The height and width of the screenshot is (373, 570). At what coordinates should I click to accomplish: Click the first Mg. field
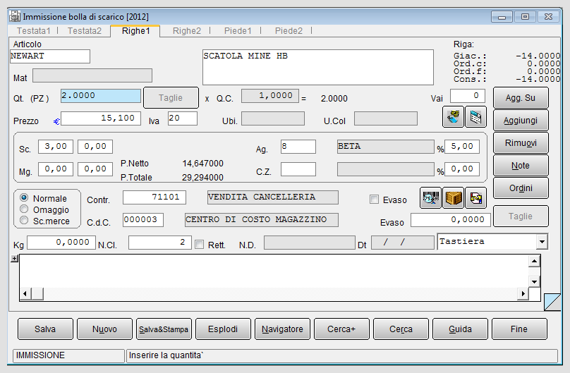tap(56, 169)
